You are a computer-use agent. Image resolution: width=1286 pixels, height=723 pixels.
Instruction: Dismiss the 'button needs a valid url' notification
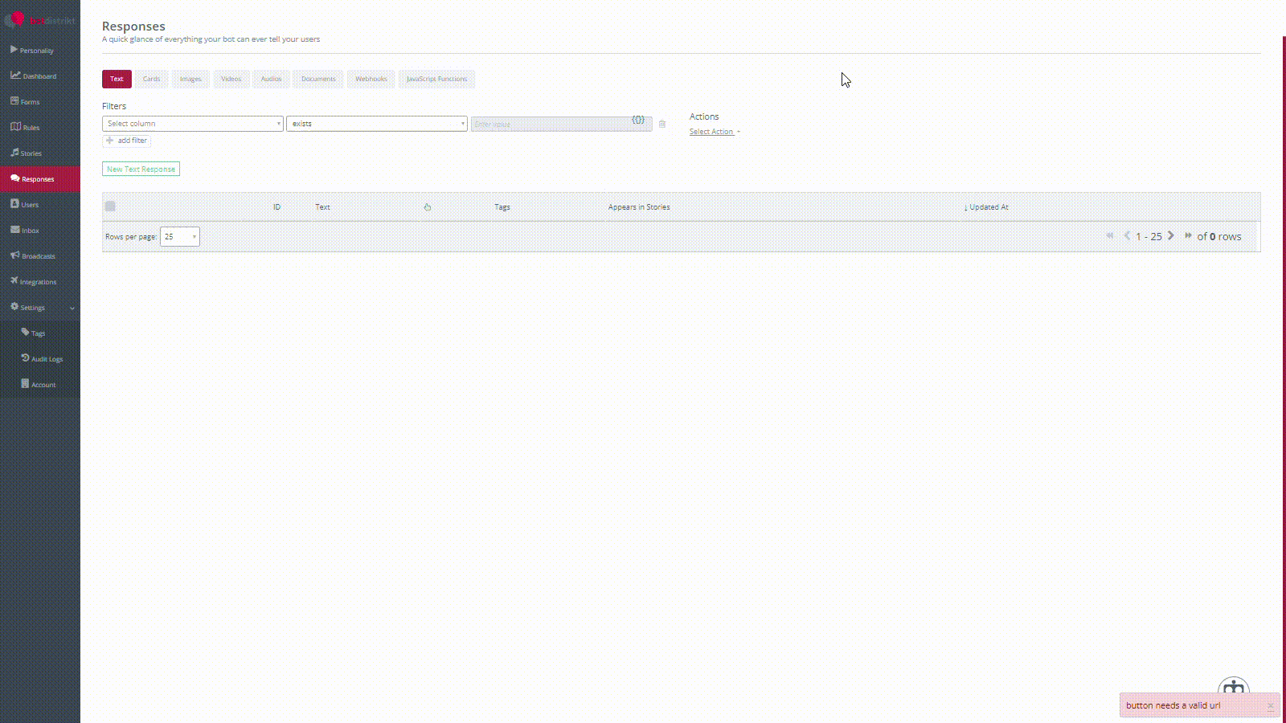tap(1270, 706)
